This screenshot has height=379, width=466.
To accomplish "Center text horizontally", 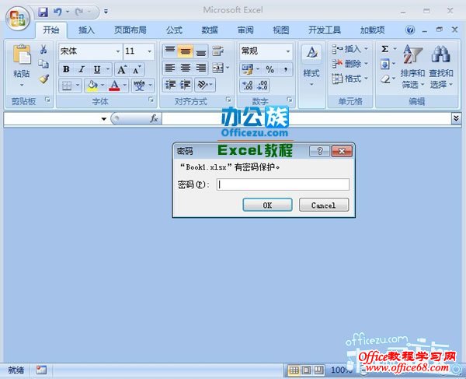I will (185, 68).
